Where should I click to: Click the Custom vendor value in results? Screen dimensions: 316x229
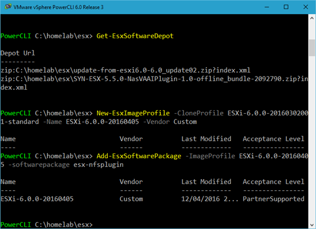(x=131, y=199)
